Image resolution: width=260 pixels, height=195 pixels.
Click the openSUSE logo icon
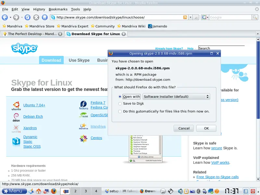point(84,115)
